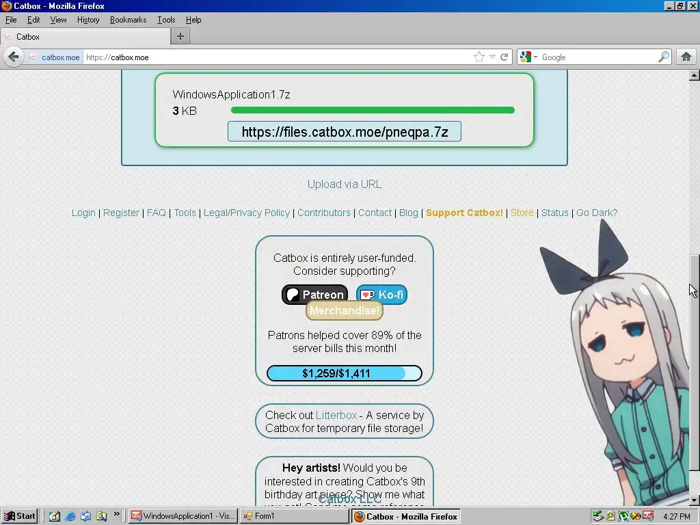Click the taskbar clock showing 4:27 PM
Image resolution: width=700 pixels, height=525 pixels.
point(676,517)
